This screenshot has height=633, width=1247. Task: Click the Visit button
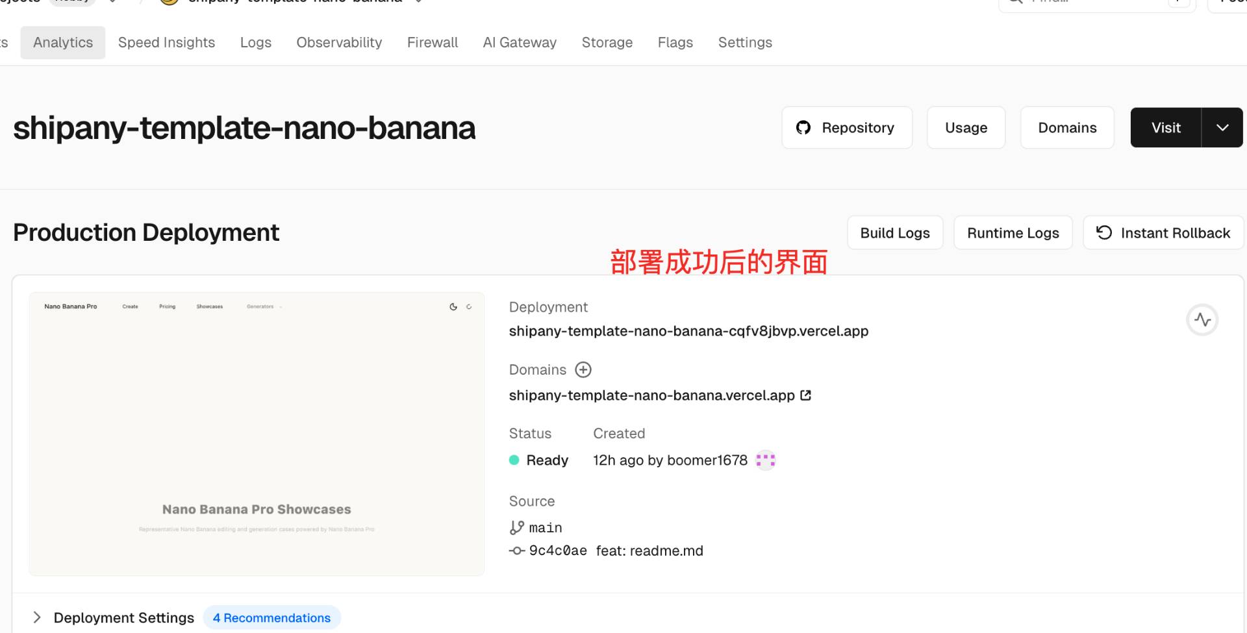click(1166, 128)
